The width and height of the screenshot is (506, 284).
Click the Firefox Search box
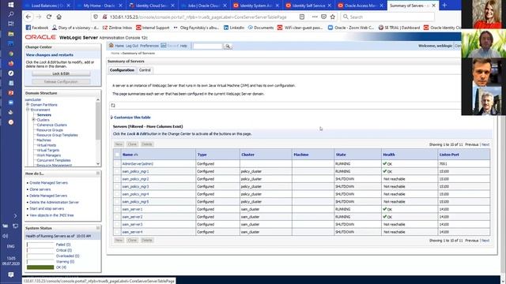(388, 17)
